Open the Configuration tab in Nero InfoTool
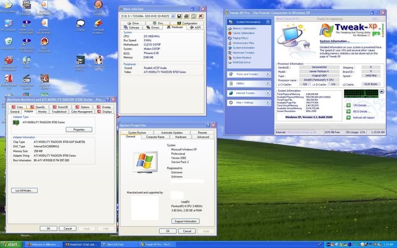This screenshot has width=397, height=248. [187, 23]
